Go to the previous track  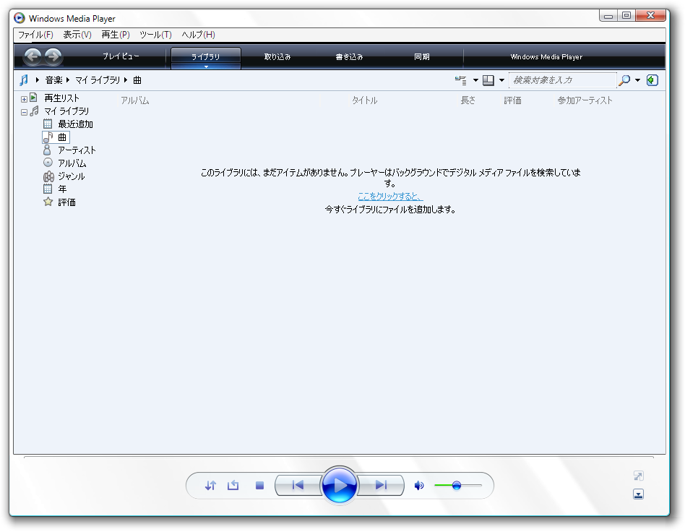298,485
